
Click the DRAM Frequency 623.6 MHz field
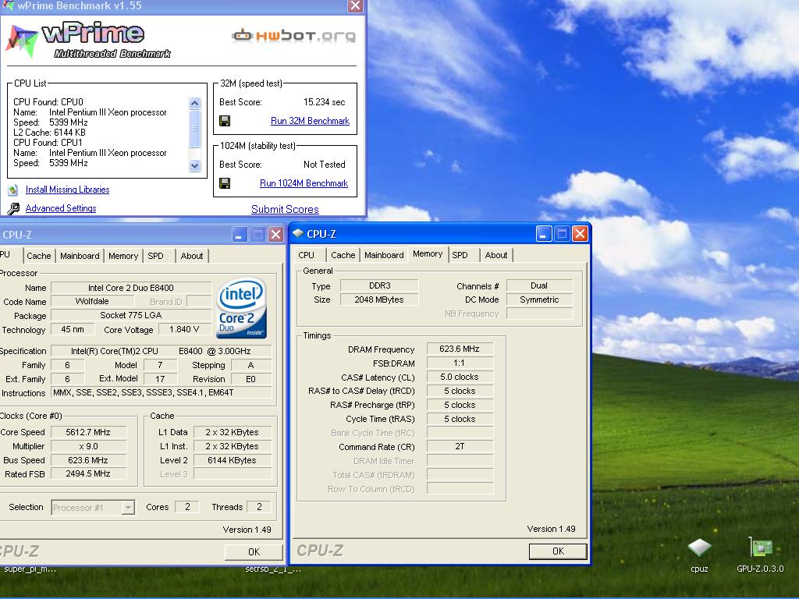click(x=460, y=349)
